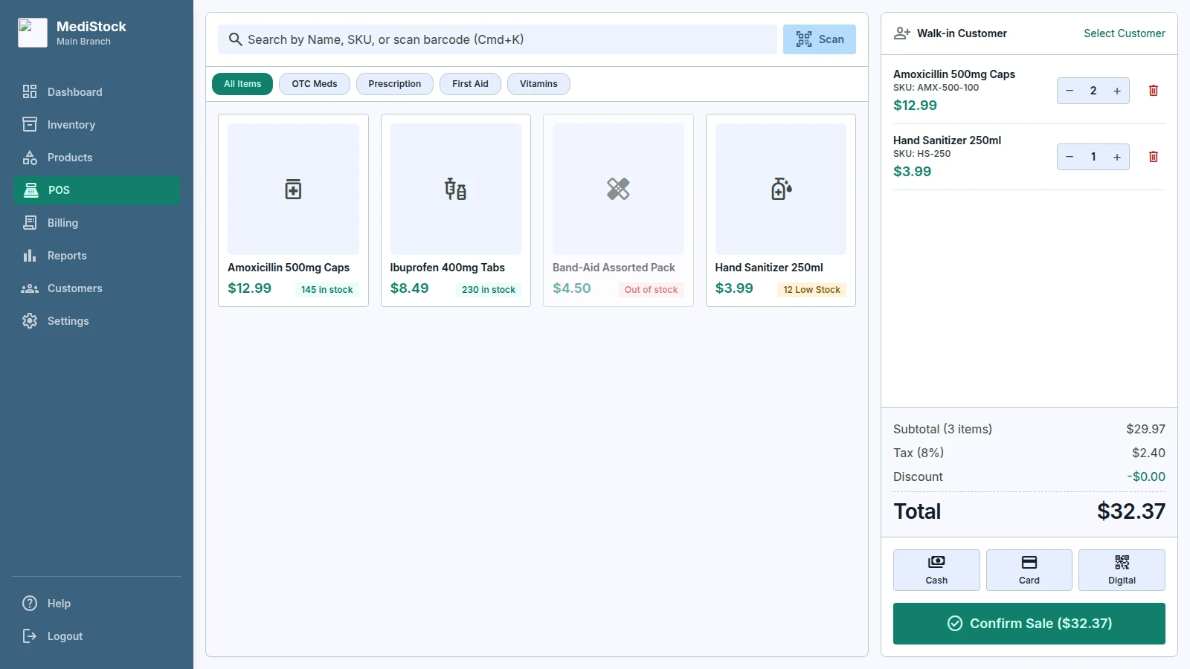Click the Amoxicillin quantity value 2

1093,91
